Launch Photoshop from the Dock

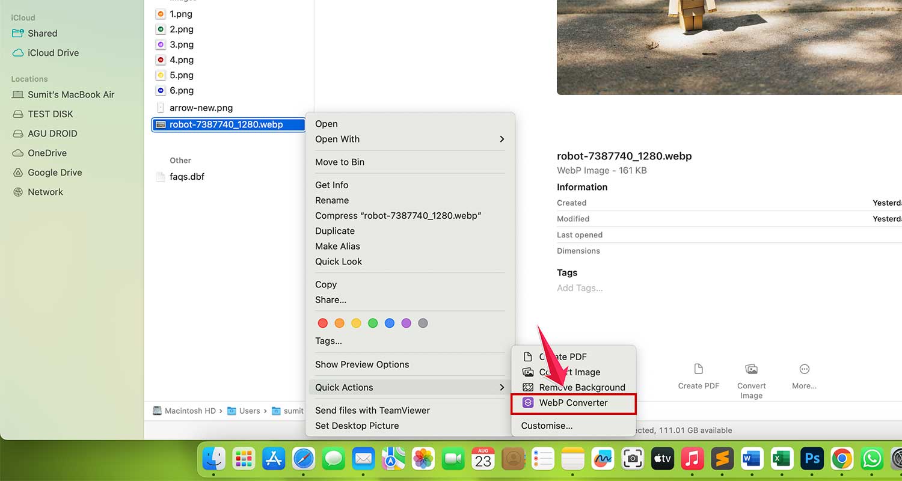(x=812, y=459)
